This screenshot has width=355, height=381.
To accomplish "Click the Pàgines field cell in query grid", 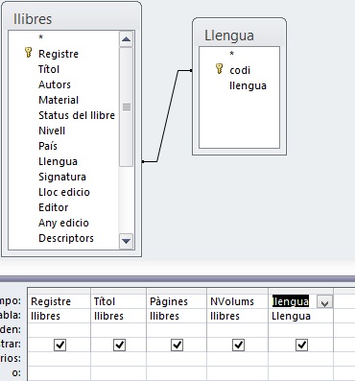I will point(177,301).
